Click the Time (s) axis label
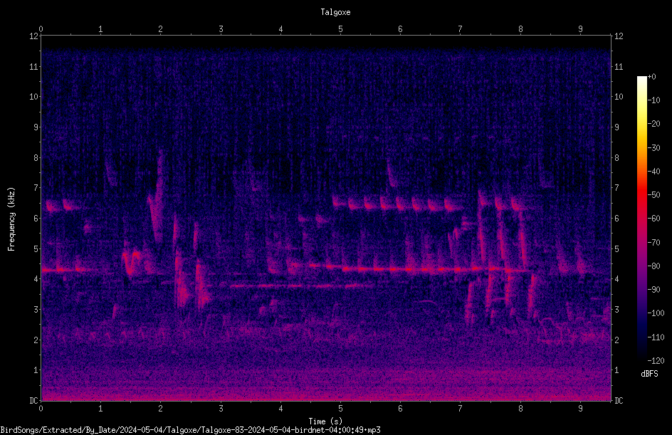Screen dimensions: 672x435 click(326, 421)
